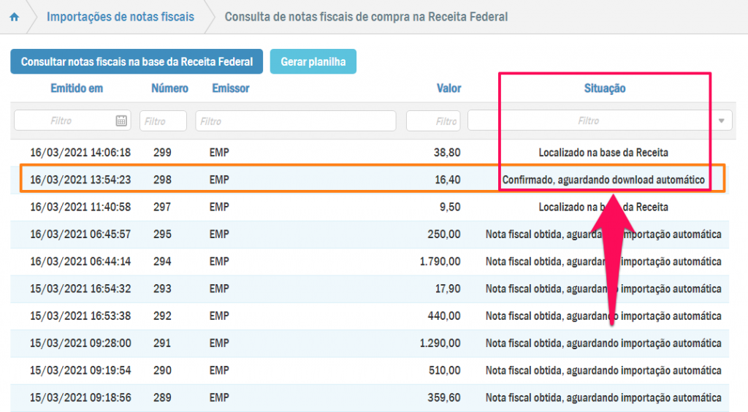The height and width of the screenshot is (412, 748).
Task: Click the Gerar planilha button
Action: pyautogui.click(x=313, y=62)
